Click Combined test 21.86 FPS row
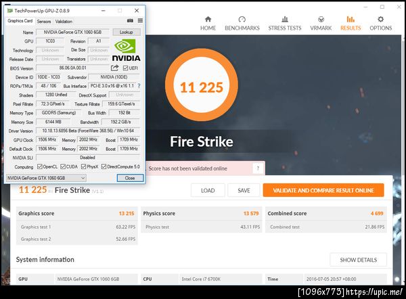 coord(326,227)
